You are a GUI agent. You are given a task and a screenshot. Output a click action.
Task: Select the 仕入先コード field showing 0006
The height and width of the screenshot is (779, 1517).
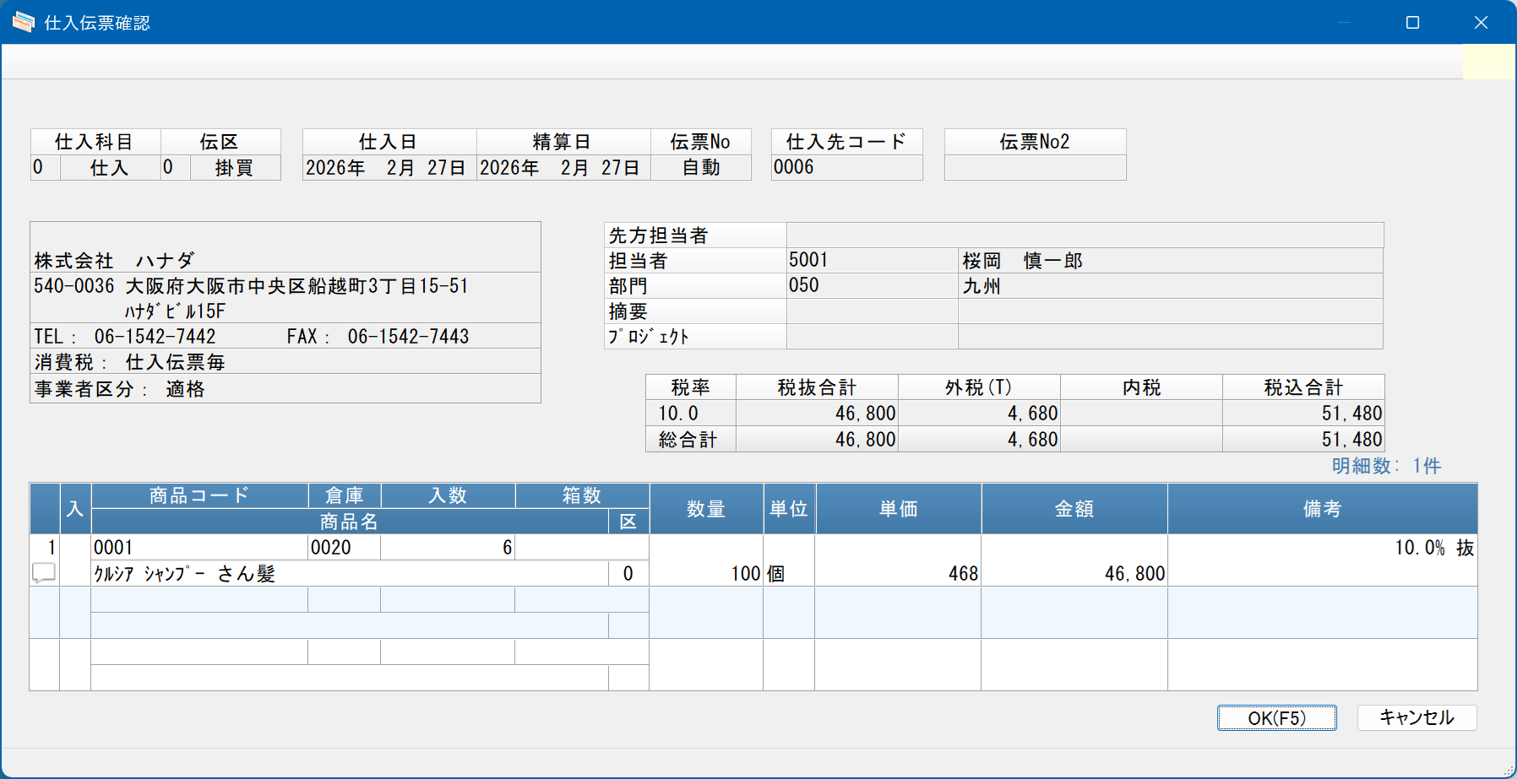(x=846, y=167)
